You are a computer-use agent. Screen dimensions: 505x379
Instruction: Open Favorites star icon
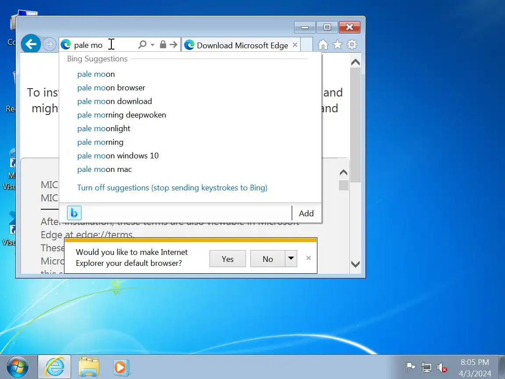(337, 44)
